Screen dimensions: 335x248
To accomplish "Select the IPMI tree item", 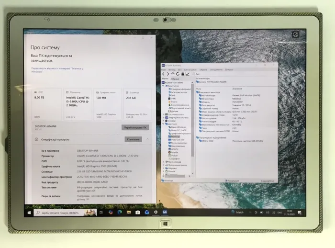I will pos(172,99).
